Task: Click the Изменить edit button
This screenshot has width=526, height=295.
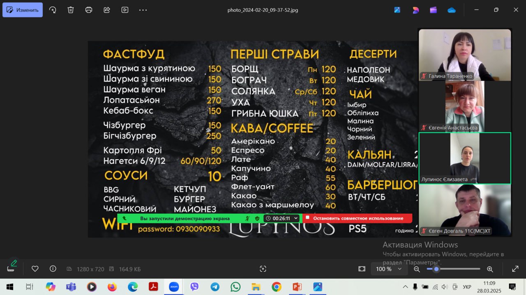Action: tap(23, 10)
